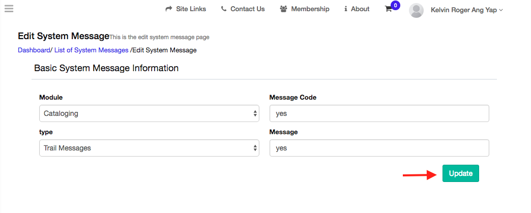Click the Site Links share arrow icon
Screen dimensions: 531x213
coord(169,9)
